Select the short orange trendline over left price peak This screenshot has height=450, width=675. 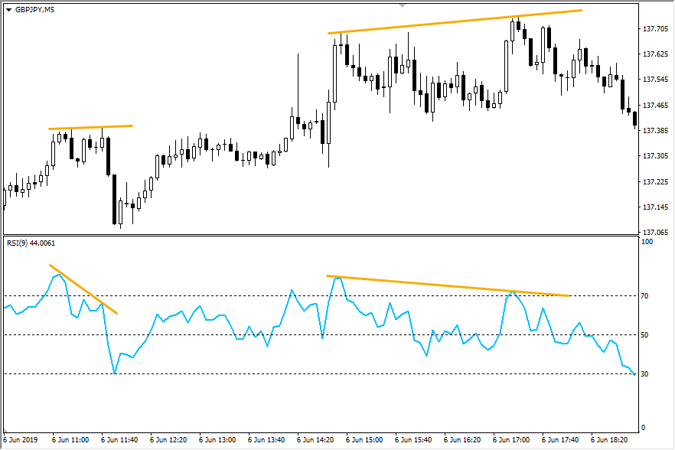[90, 127]
